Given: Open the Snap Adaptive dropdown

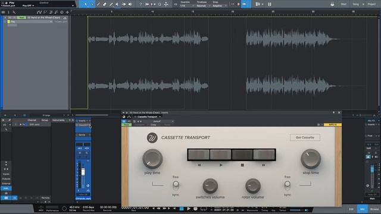Looking at the screenshot, I should pos(220,5).
